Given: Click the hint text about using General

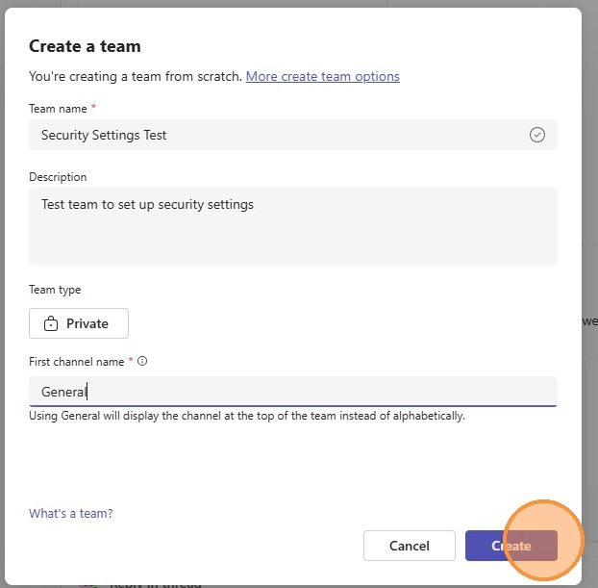Looking at the screenshot, I should (x=247, y=416).
